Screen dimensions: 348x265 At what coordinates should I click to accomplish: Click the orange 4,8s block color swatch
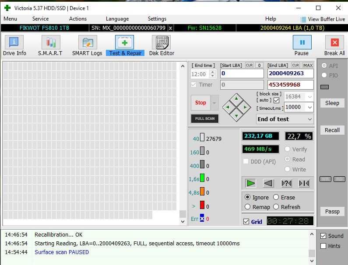point(202,192)
